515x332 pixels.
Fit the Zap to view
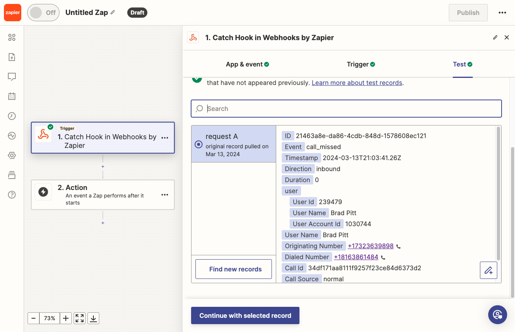pos(80,318)
